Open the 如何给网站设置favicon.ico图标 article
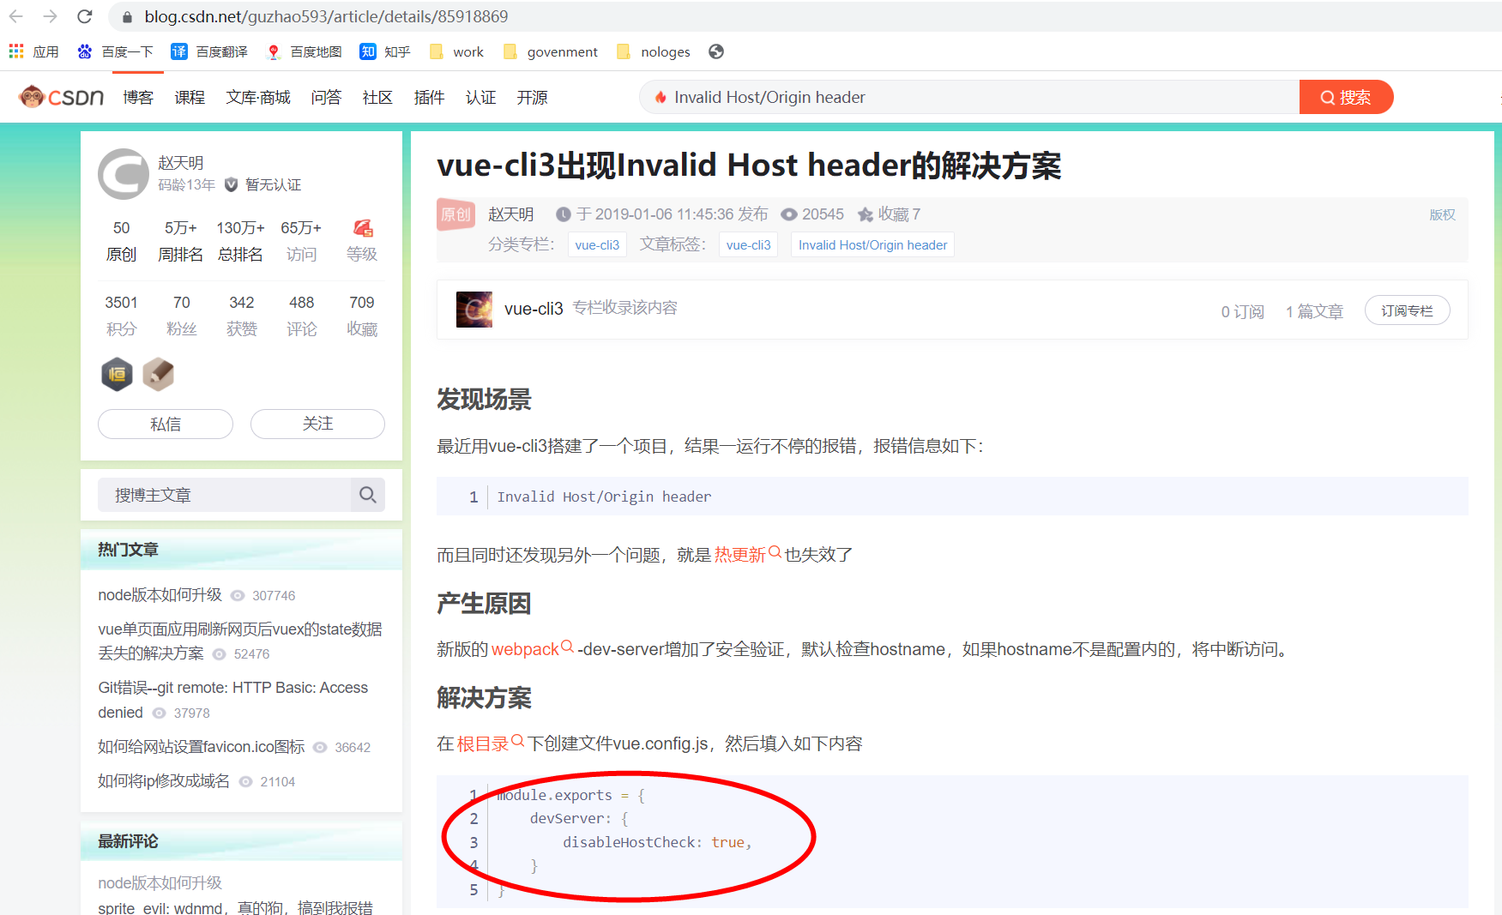Image resolution: width=1502 pixels, height=915 pixels. [x=202, y=746]
